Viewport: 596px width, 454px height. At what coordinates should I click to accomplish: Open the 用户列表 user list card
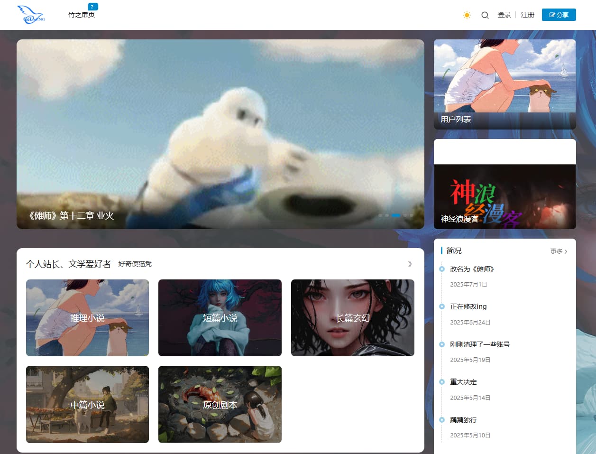(504, 83)
